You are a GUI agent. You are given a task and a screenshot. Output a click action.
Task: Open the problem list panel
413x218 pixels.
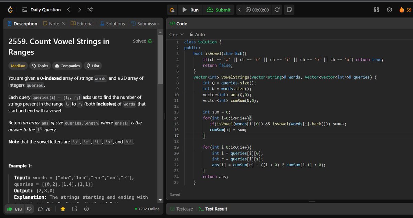tap(24, 10)
